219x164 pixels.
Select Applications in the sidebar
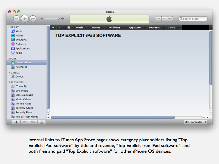[27, 48]
